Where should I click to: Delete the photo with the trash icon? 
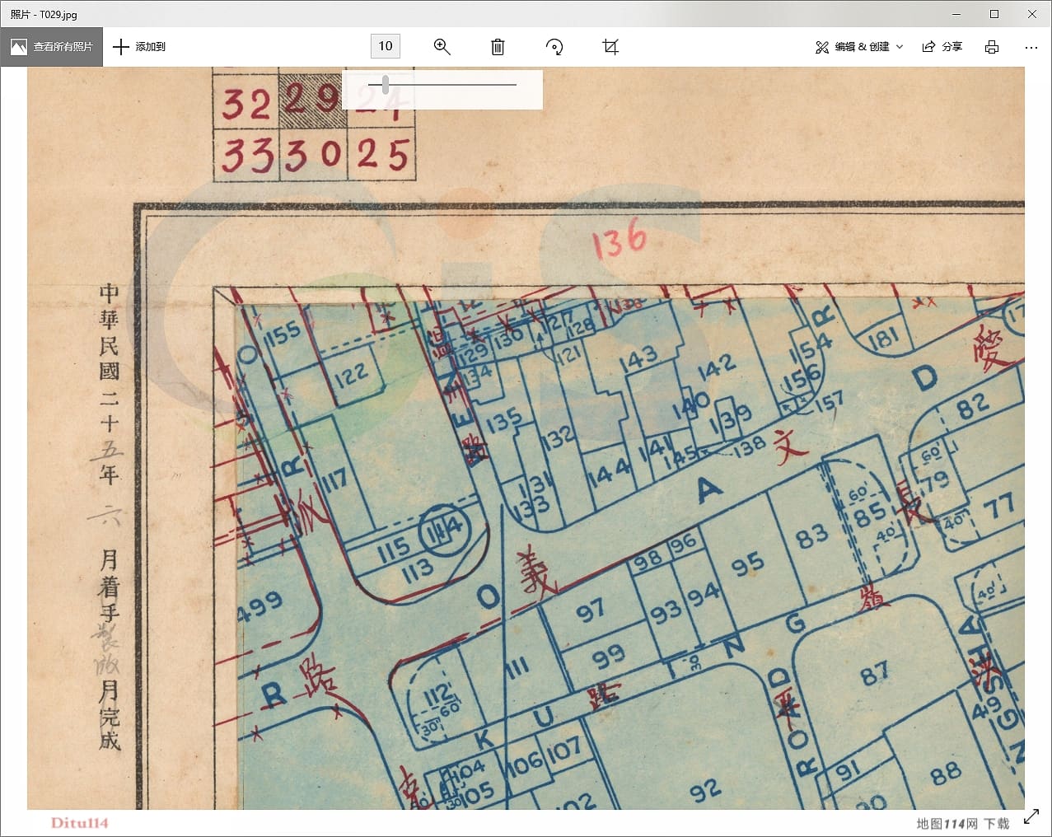498,47
